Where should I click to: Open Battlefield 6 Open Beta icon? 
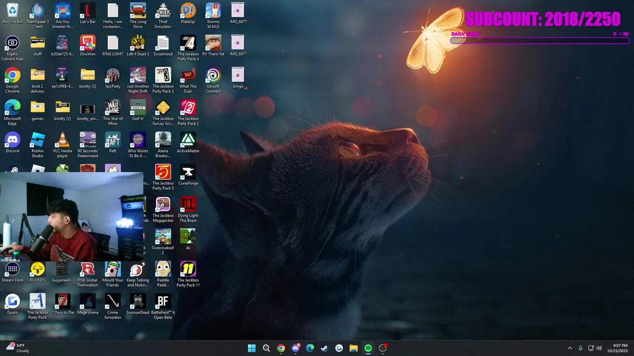click(x=163, y=306)
